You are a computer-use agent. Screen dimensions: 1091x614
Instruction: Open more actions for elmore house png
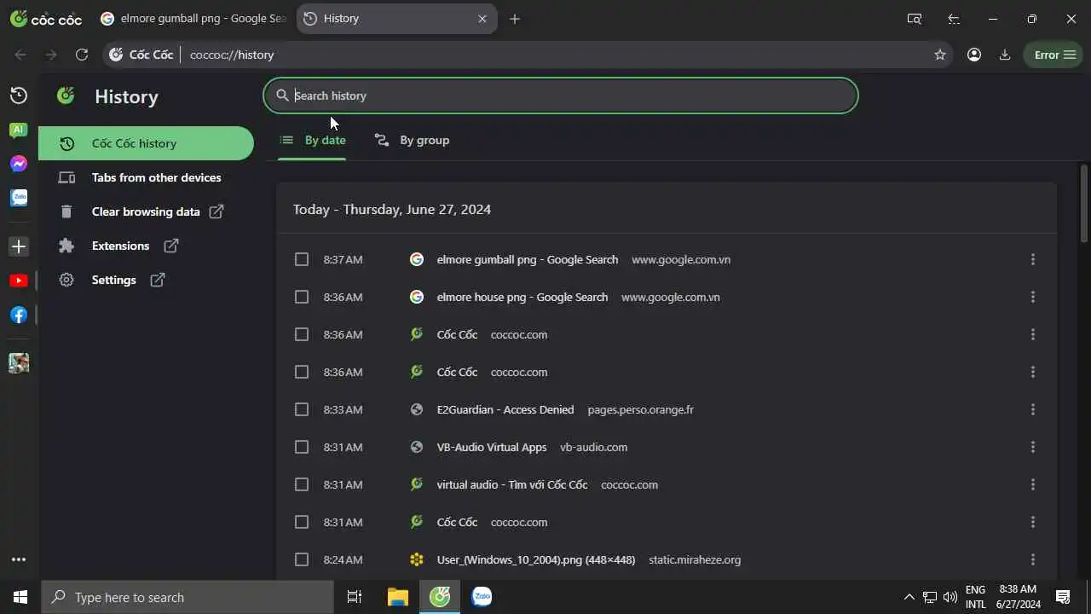(1033, 297)
